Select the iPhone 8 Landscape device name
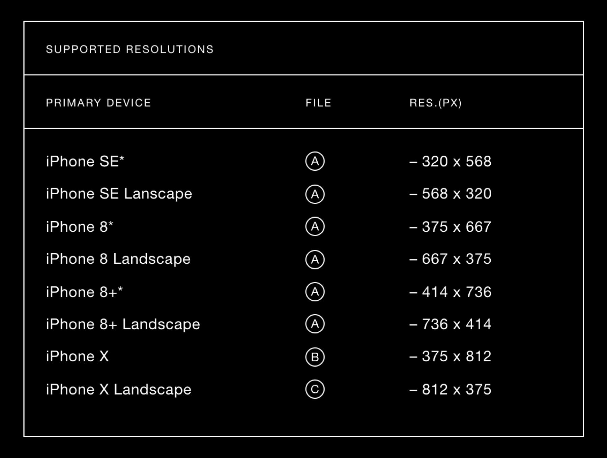 pos(118,259)
